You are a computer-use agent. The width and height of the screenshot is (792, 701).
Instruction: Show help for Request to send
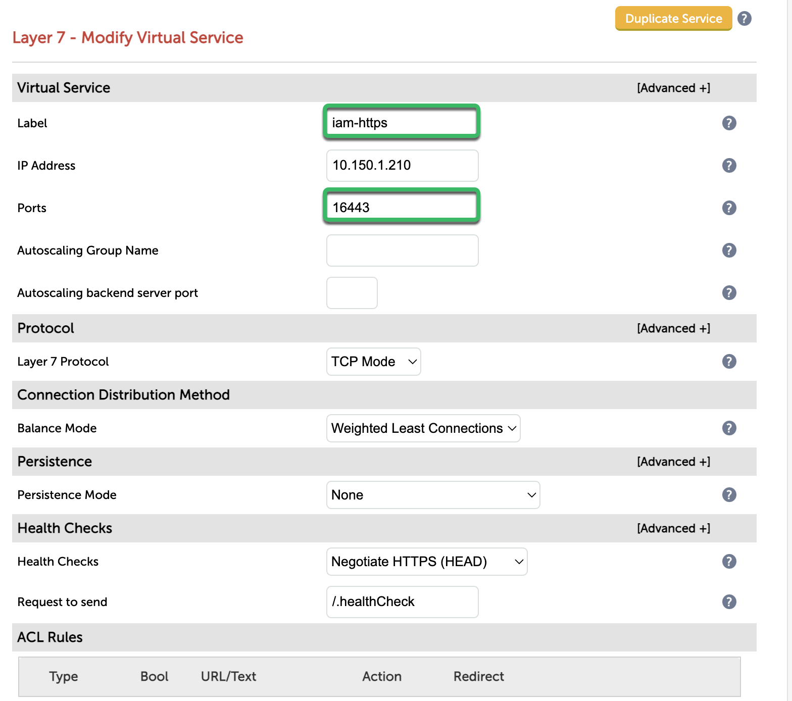(729, 602)
